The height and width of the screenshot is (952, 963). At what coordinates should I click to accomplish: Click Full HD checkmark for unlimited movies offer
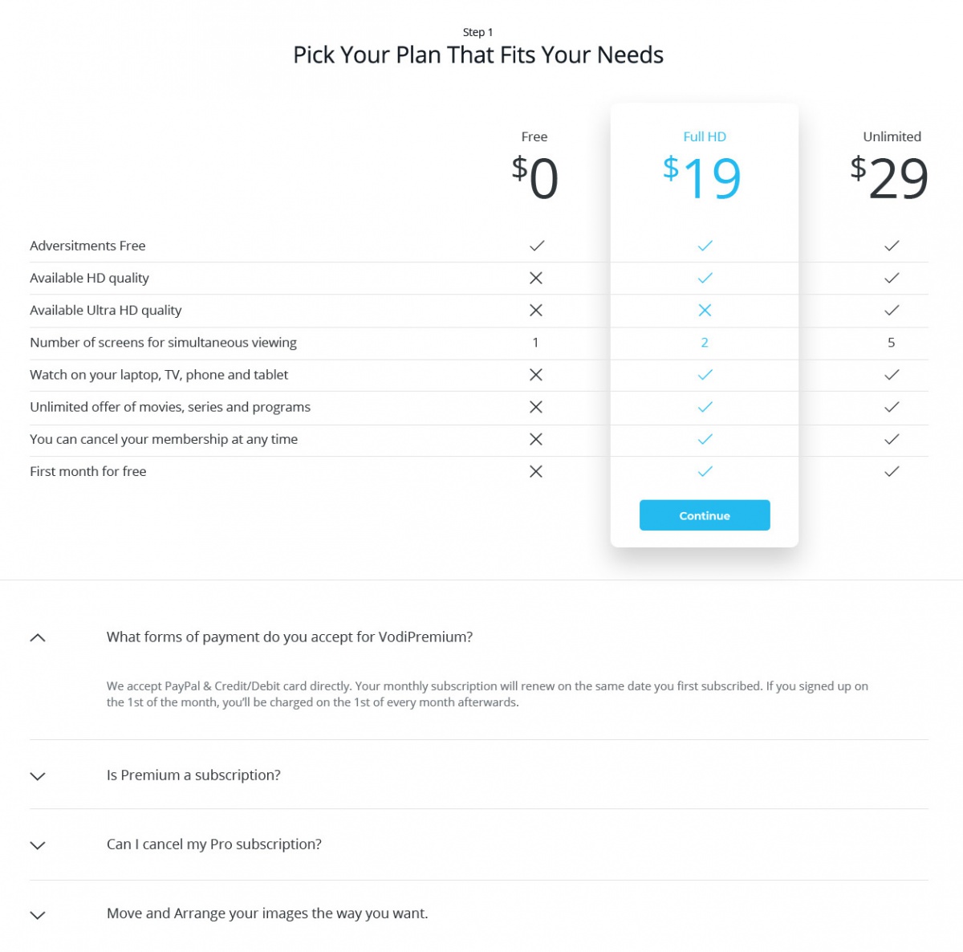click(704, 407)
